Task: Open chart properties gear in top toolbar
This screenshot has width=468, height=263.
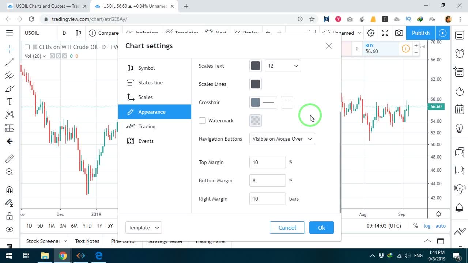Action: tap(371, 33)
